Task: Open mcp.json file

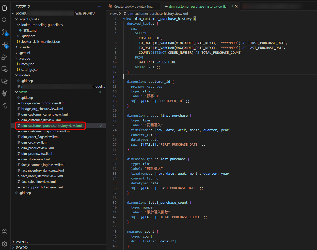Action: pyautogui.click(x=58, y=64)
